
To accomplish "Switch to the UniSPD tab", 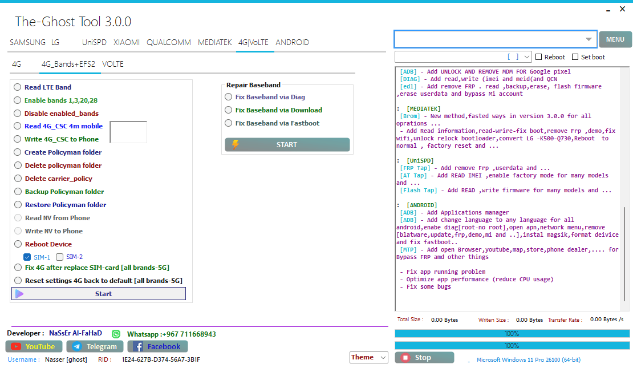I will pos(94,42).
